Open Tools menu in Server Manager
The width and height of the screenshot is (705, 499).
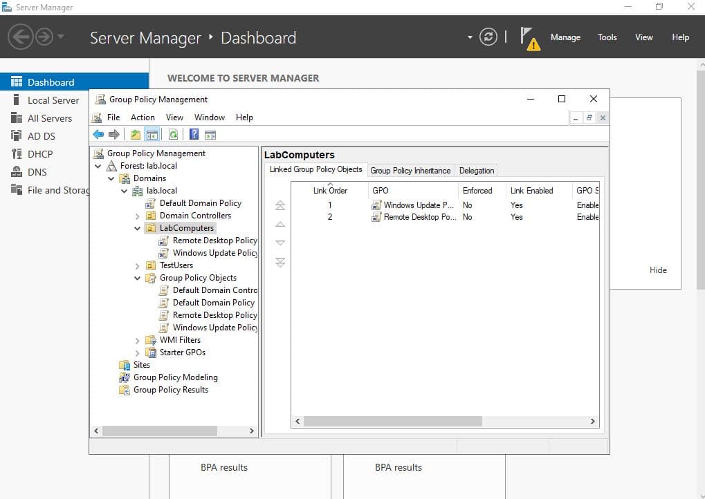(x=607, y=37)
